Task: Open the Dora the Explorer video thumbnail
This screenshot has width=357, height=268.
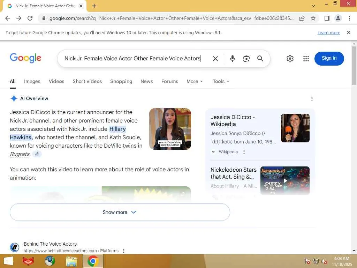Action: (x=170, y=129)
